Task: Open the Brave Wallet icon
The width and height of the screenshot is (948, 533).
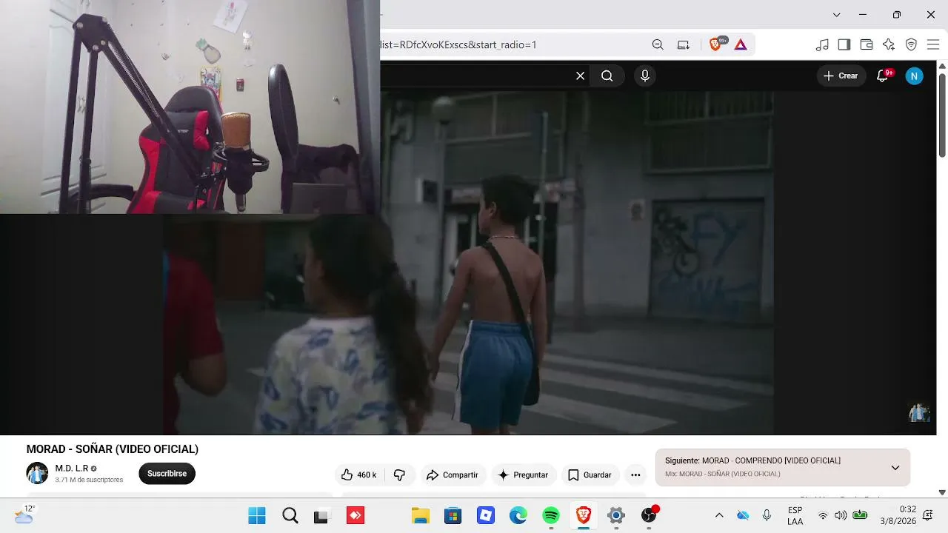Action: 867,44
